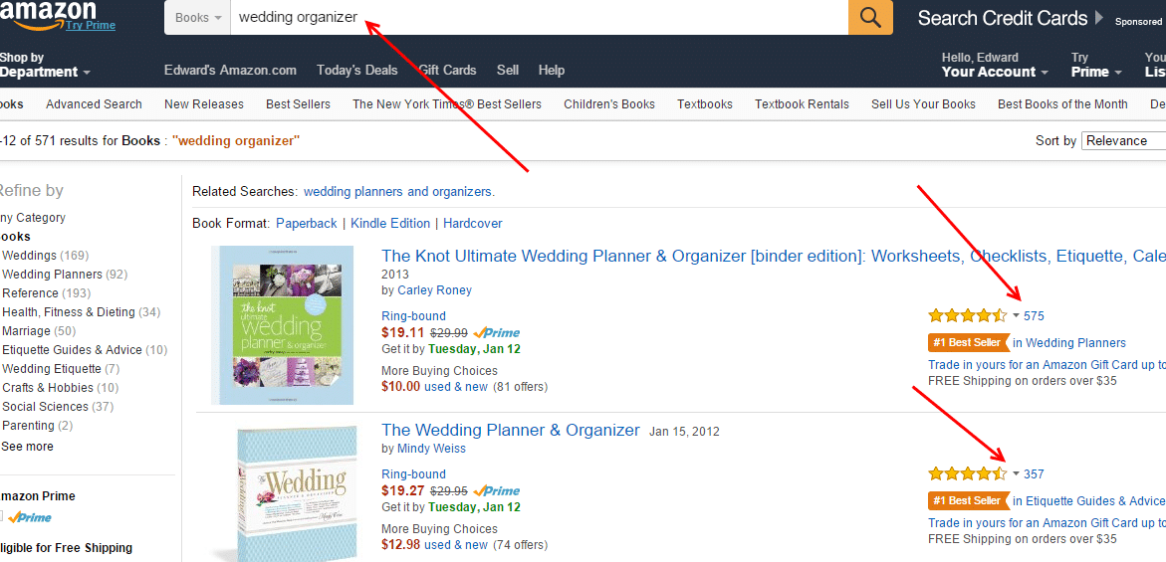Select the Parenting category
1166x562 pixels.
point(28,426)
